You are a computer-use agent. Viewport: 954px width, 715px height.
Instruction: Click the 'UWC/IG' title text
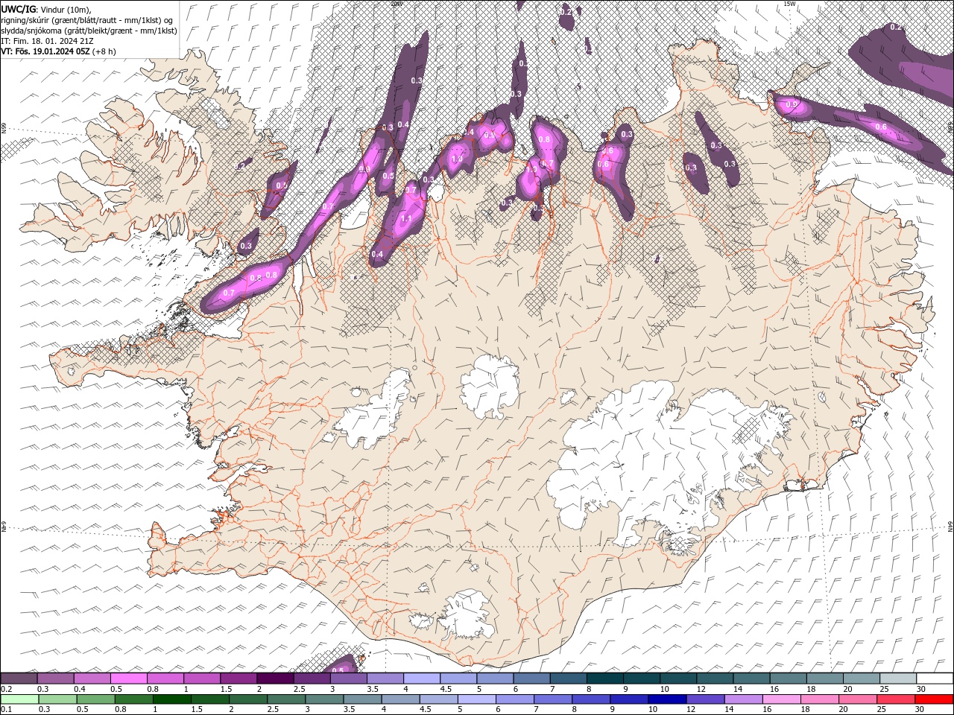[x=19, y=9]
